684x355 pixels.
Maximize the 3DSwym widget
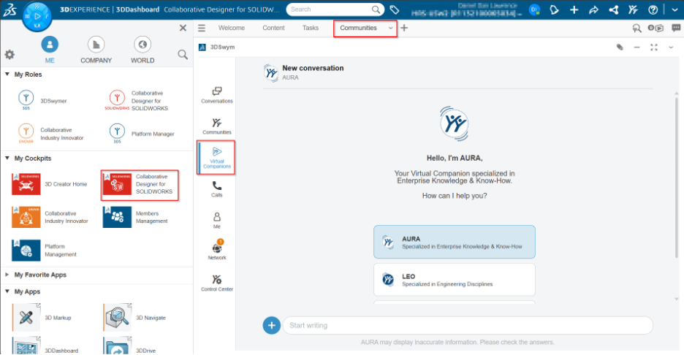[654, 47]
